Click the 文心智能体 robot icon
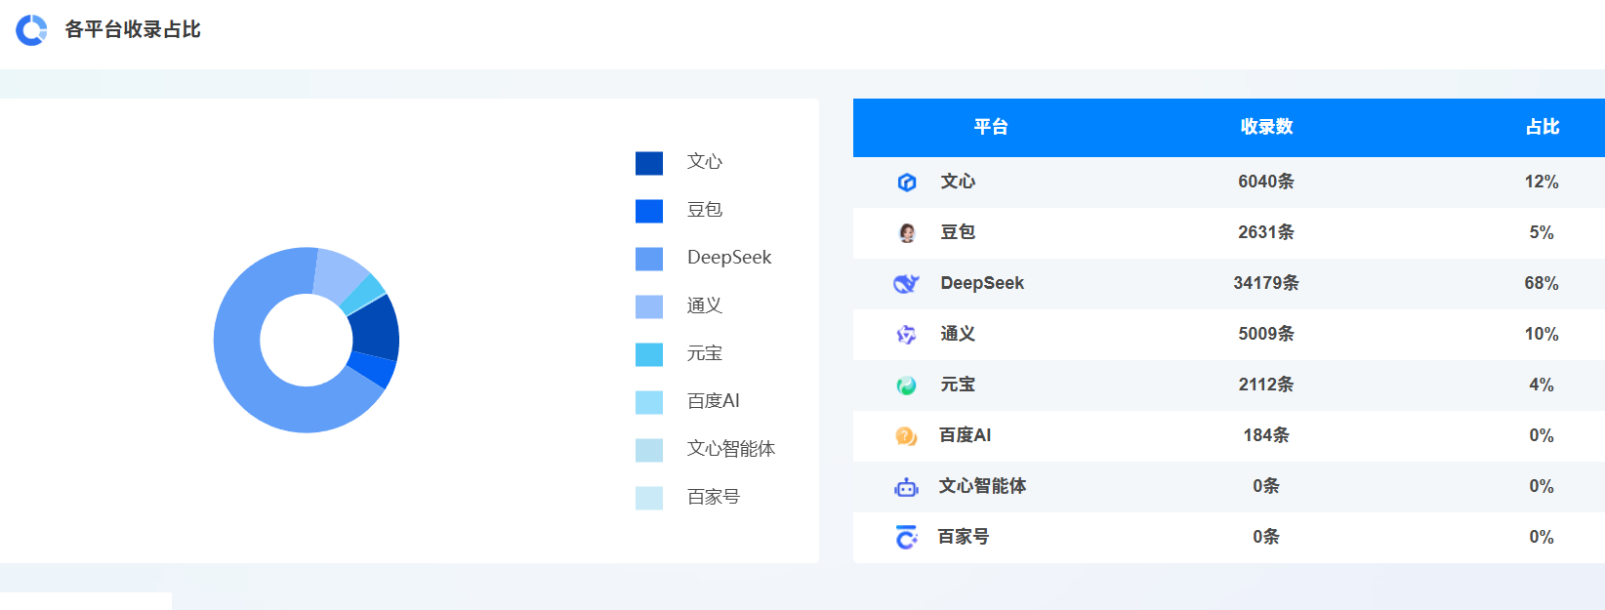The width and height of the screenshot is (1605, 610). [907, 486]
